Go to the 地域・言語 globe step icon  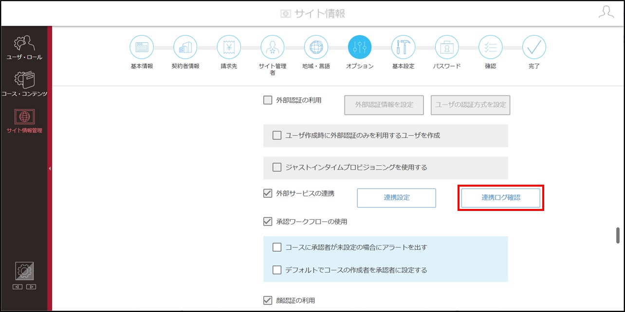point(316,47)
